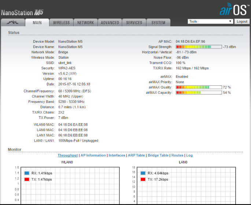This screenshot has height=205, width=251.
Task: Select Signal Strength reading -73 dBm
Action: click(229, 47)
